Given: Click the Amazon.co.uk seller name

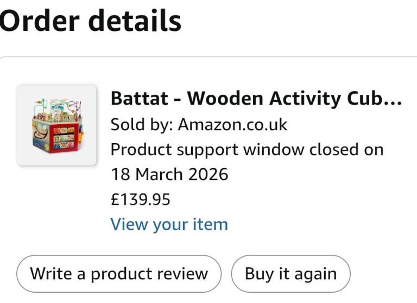Looking at the screenshot, I should pyautogui.click(x=233, y=124).
